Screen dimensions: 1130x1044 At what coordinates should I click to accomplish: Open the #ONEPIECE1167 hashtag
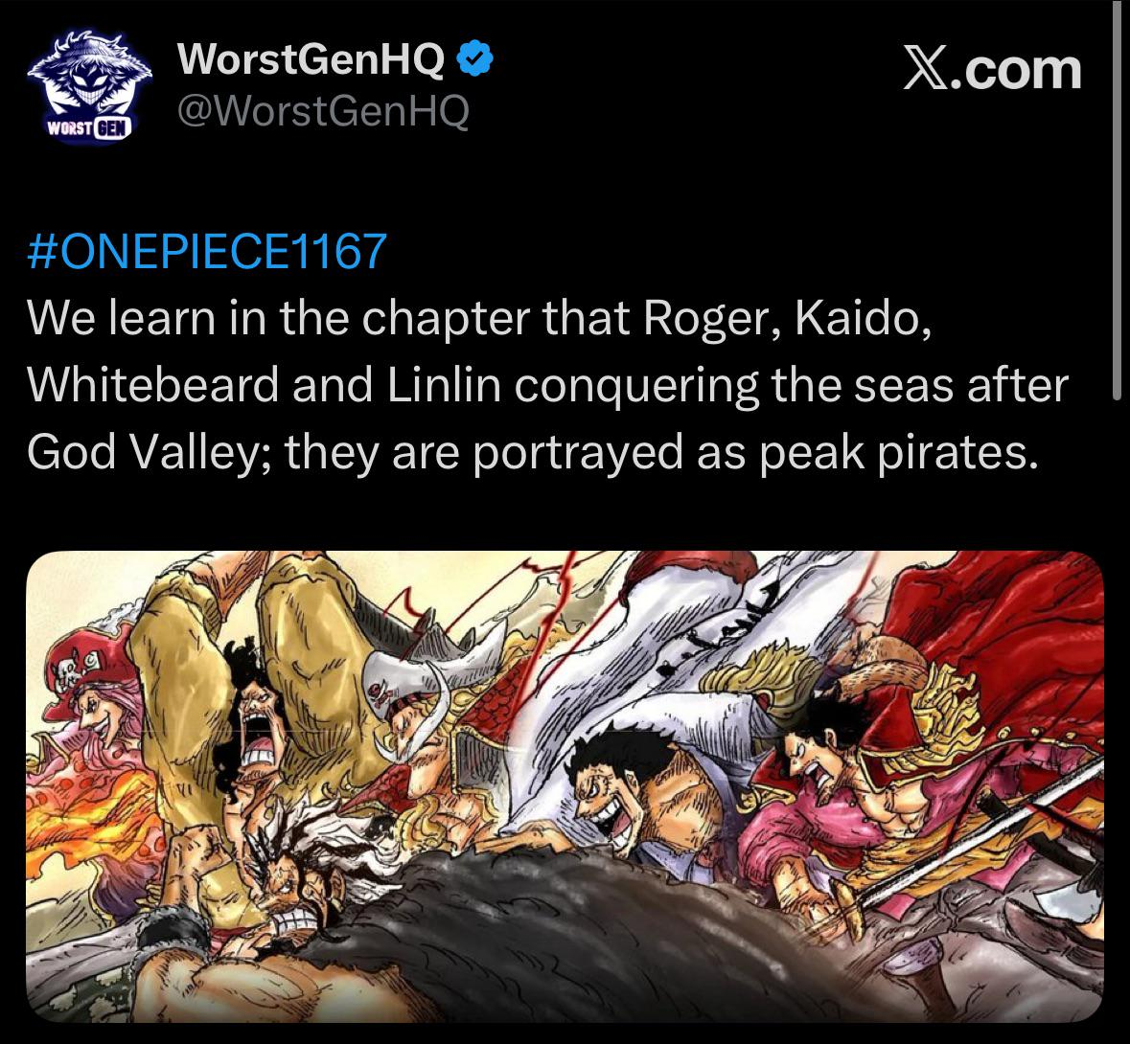207,251
